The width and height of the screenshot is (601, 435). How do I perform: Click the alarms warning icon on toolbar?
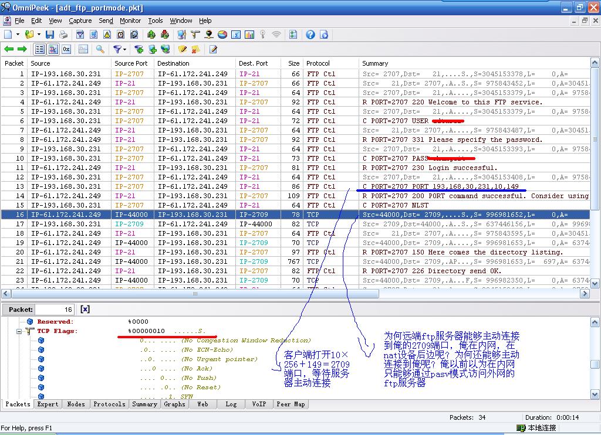[107, 35]
